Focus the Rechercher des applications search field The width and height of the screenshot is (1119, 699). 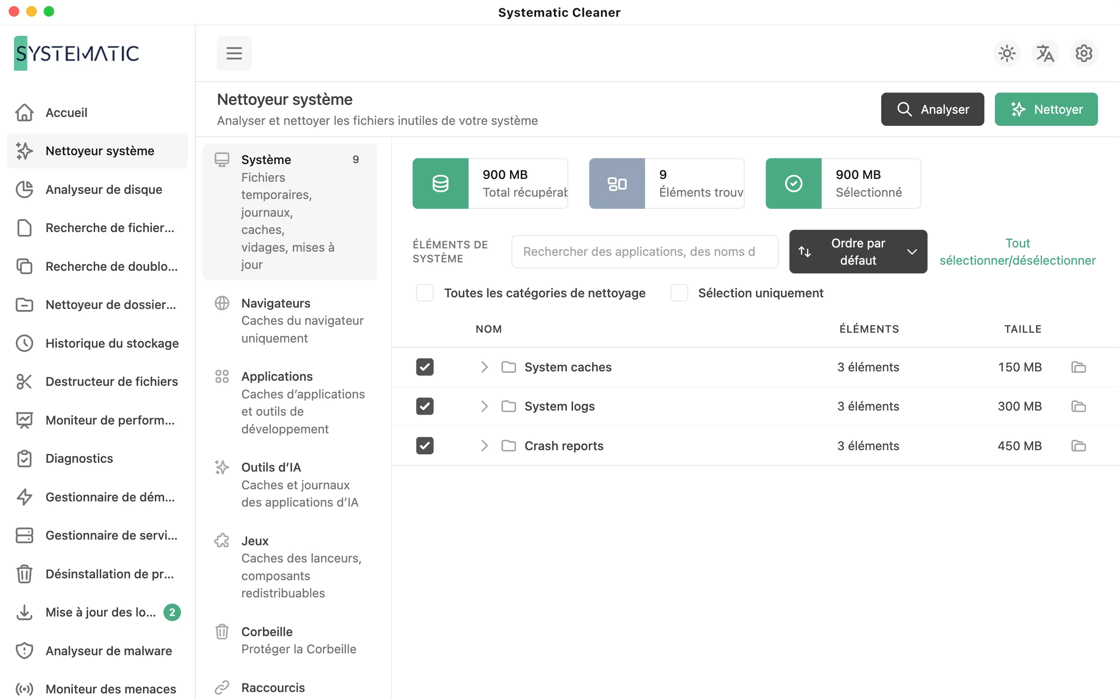point(645,252)
